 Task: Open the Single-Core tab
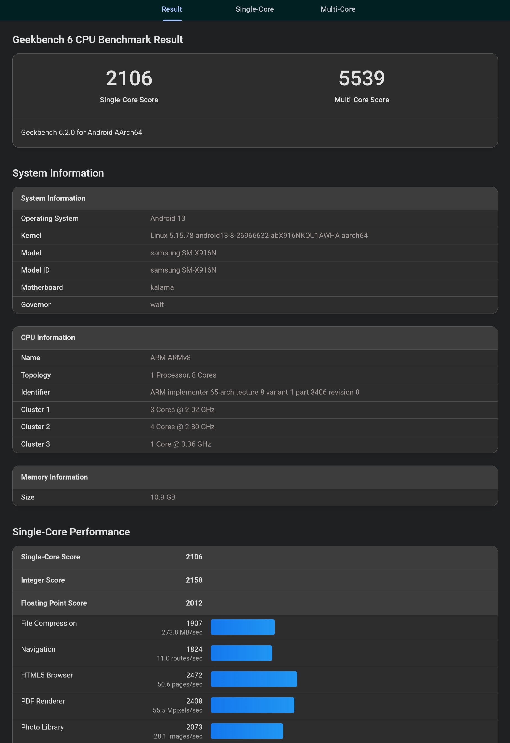click(255, 9)
